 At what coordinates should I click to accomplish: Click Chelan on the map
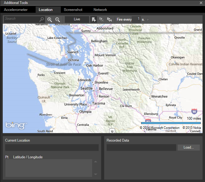[x=163, y=79]
